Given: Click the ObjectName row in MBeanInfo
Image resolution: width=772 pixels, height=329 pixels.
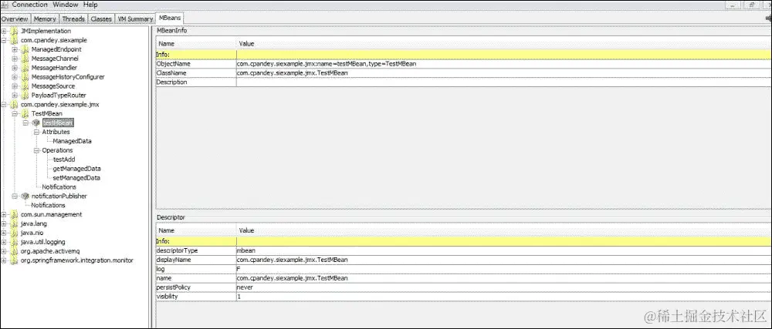Looking at the screenshot, I should point(463,64).
